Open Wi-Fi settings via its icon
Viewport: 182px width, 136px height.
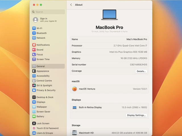pos(34,28)
